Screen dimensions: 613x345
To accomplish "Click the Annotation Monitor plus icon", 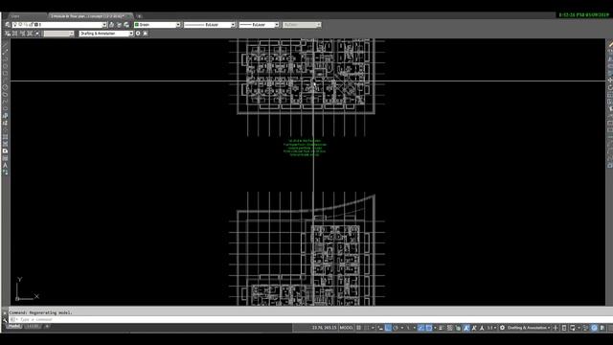I will (x=556, y=328).
